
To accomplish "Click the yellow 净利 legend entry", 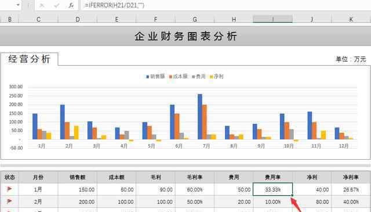I will tap(216, 76).
